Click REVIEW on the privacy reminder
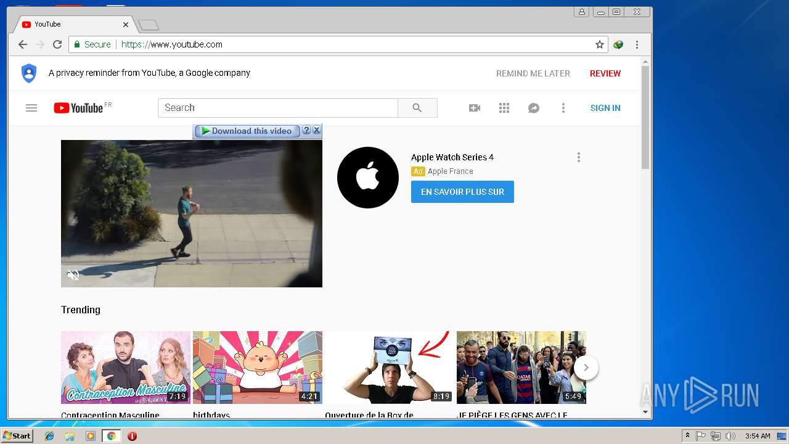 click(x=605, y=73)
